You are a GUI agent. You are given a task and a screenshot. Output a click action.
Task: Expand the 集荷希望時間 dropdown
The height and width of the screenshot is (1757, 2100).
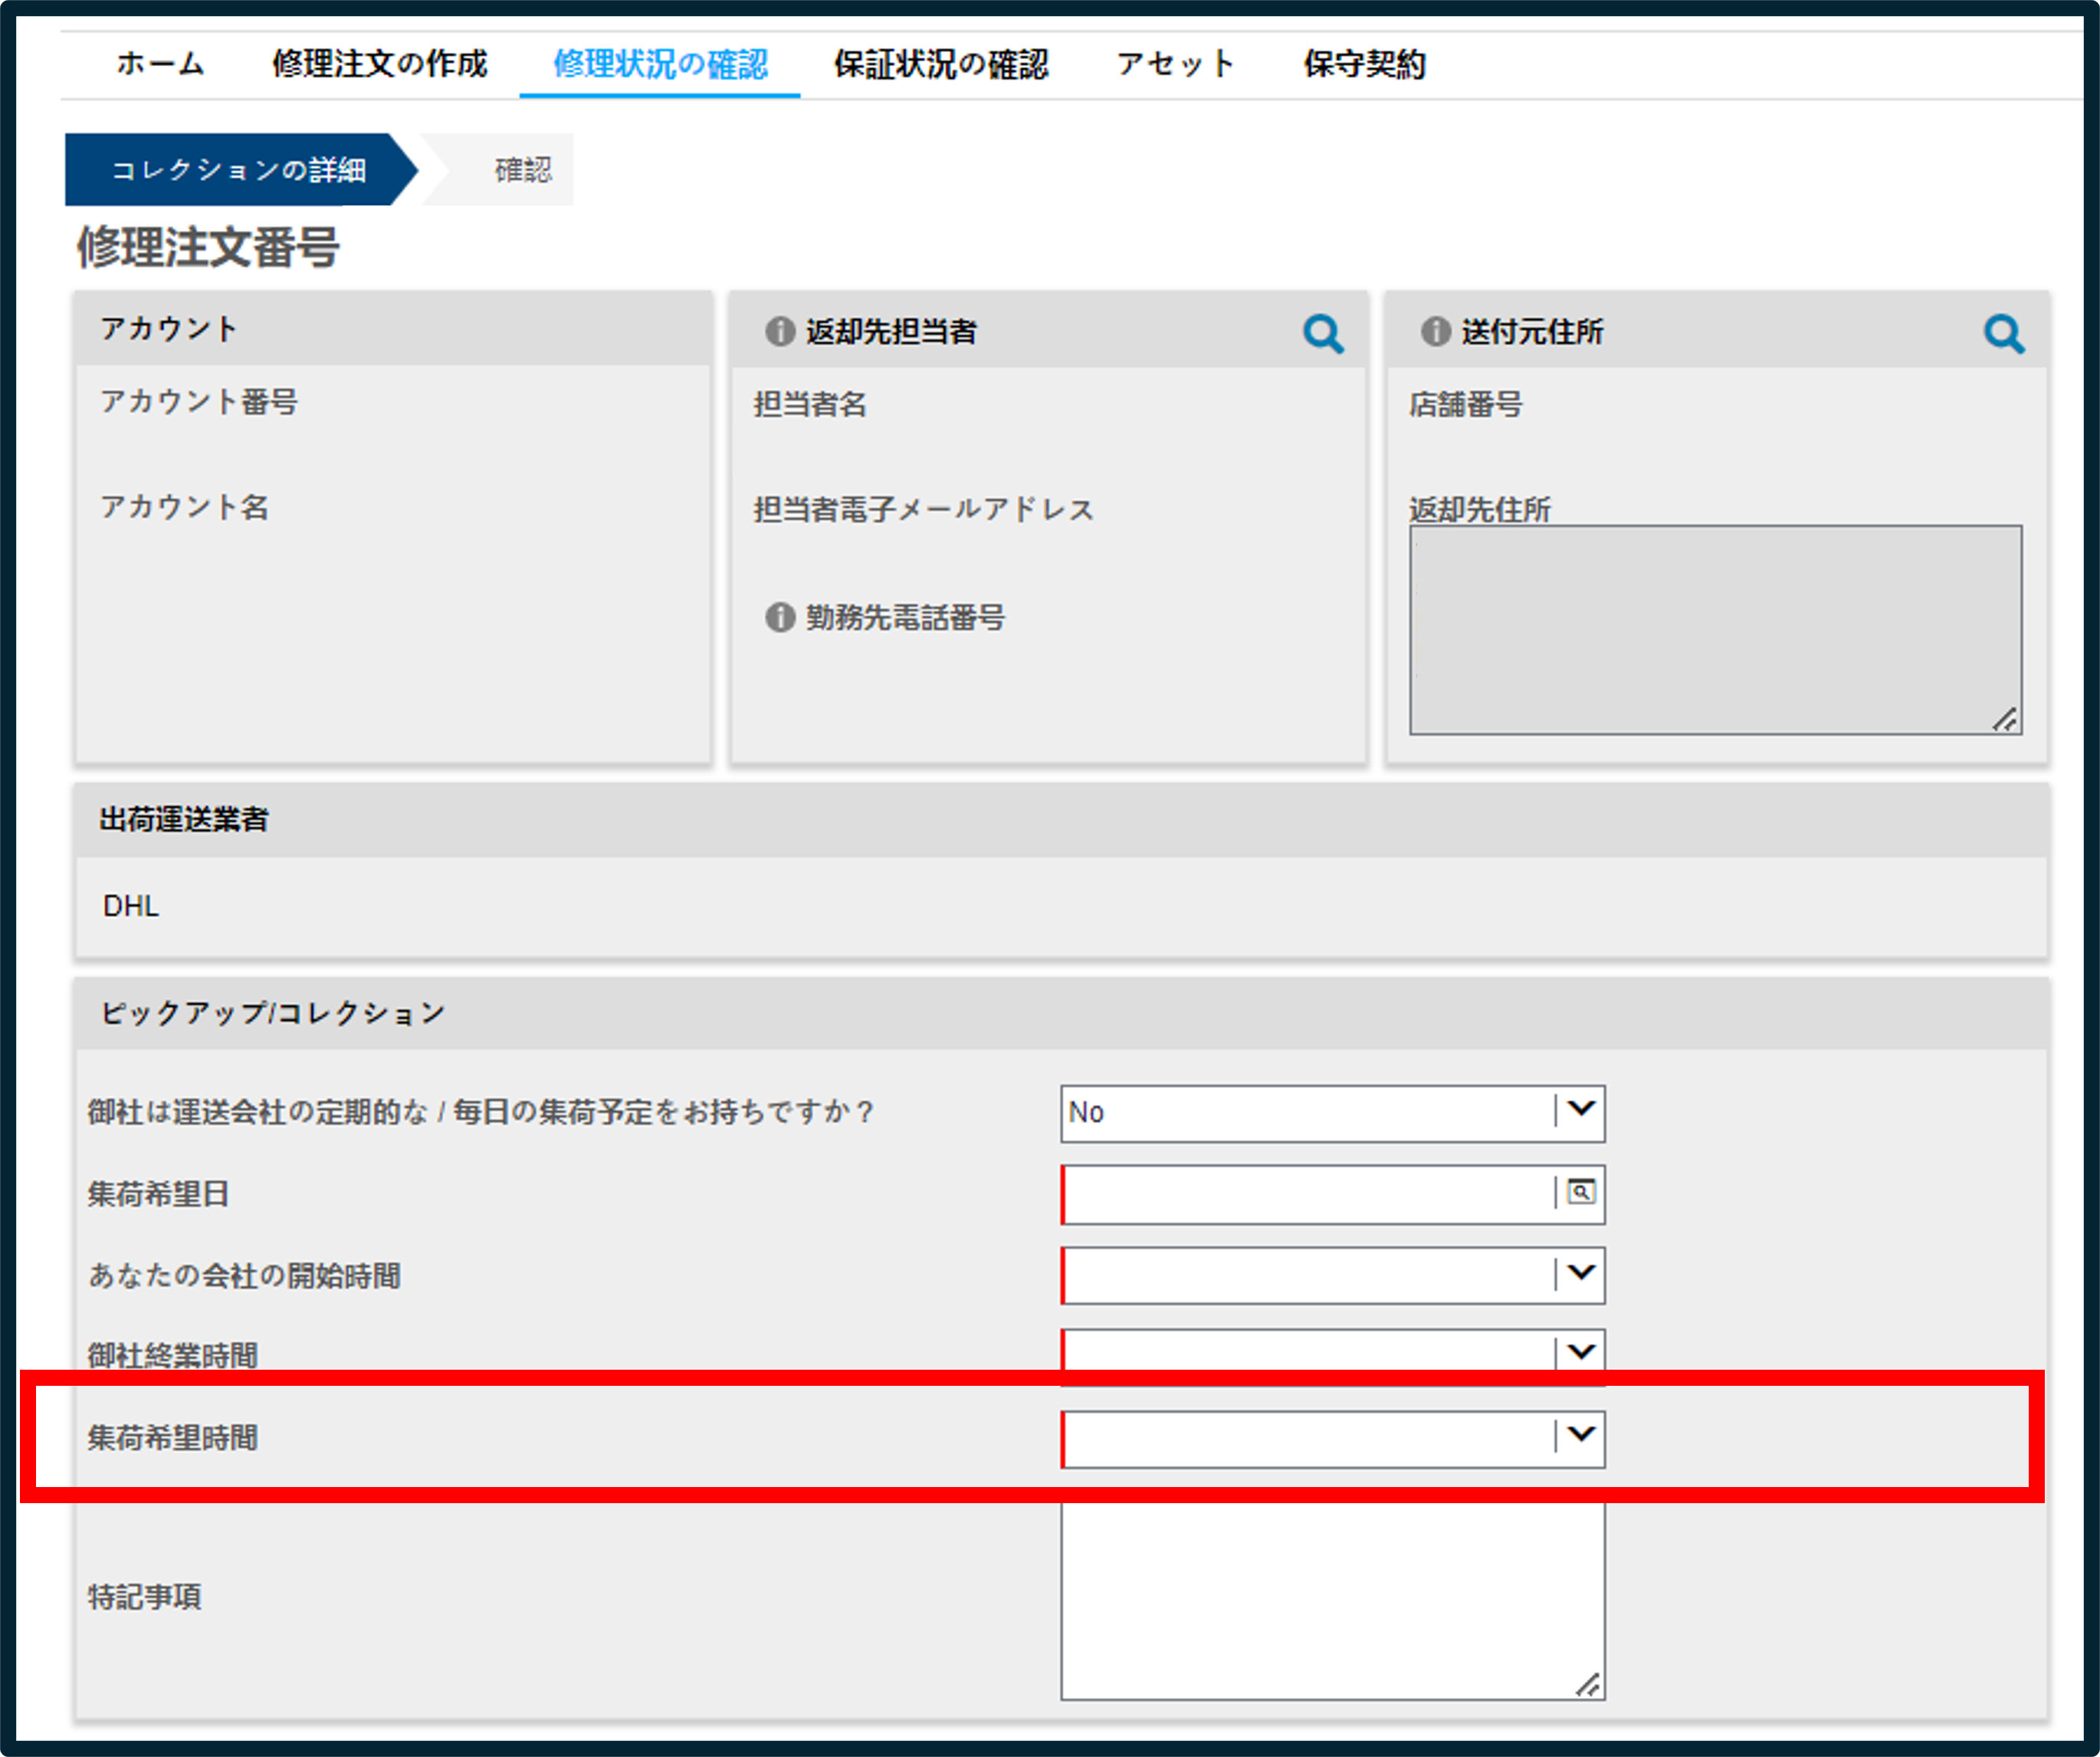coord(1333,1439)
